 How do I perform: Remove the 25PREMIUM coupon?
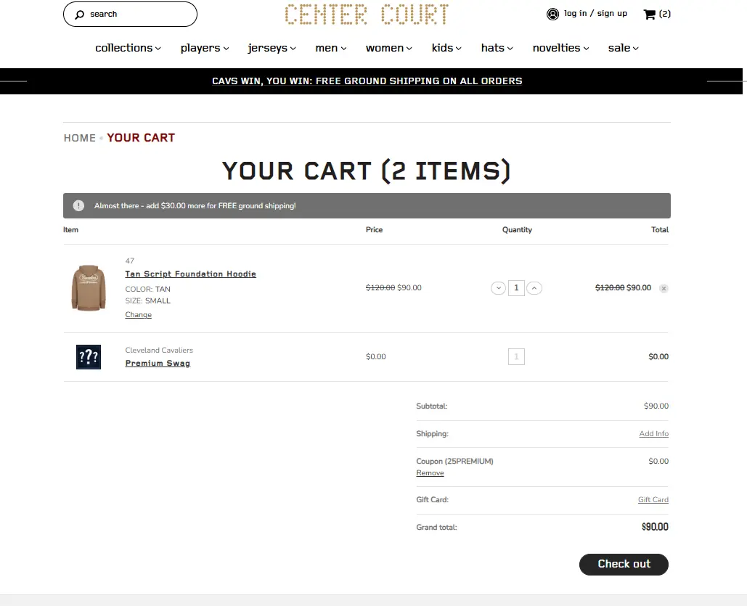(x=430, y=473)
